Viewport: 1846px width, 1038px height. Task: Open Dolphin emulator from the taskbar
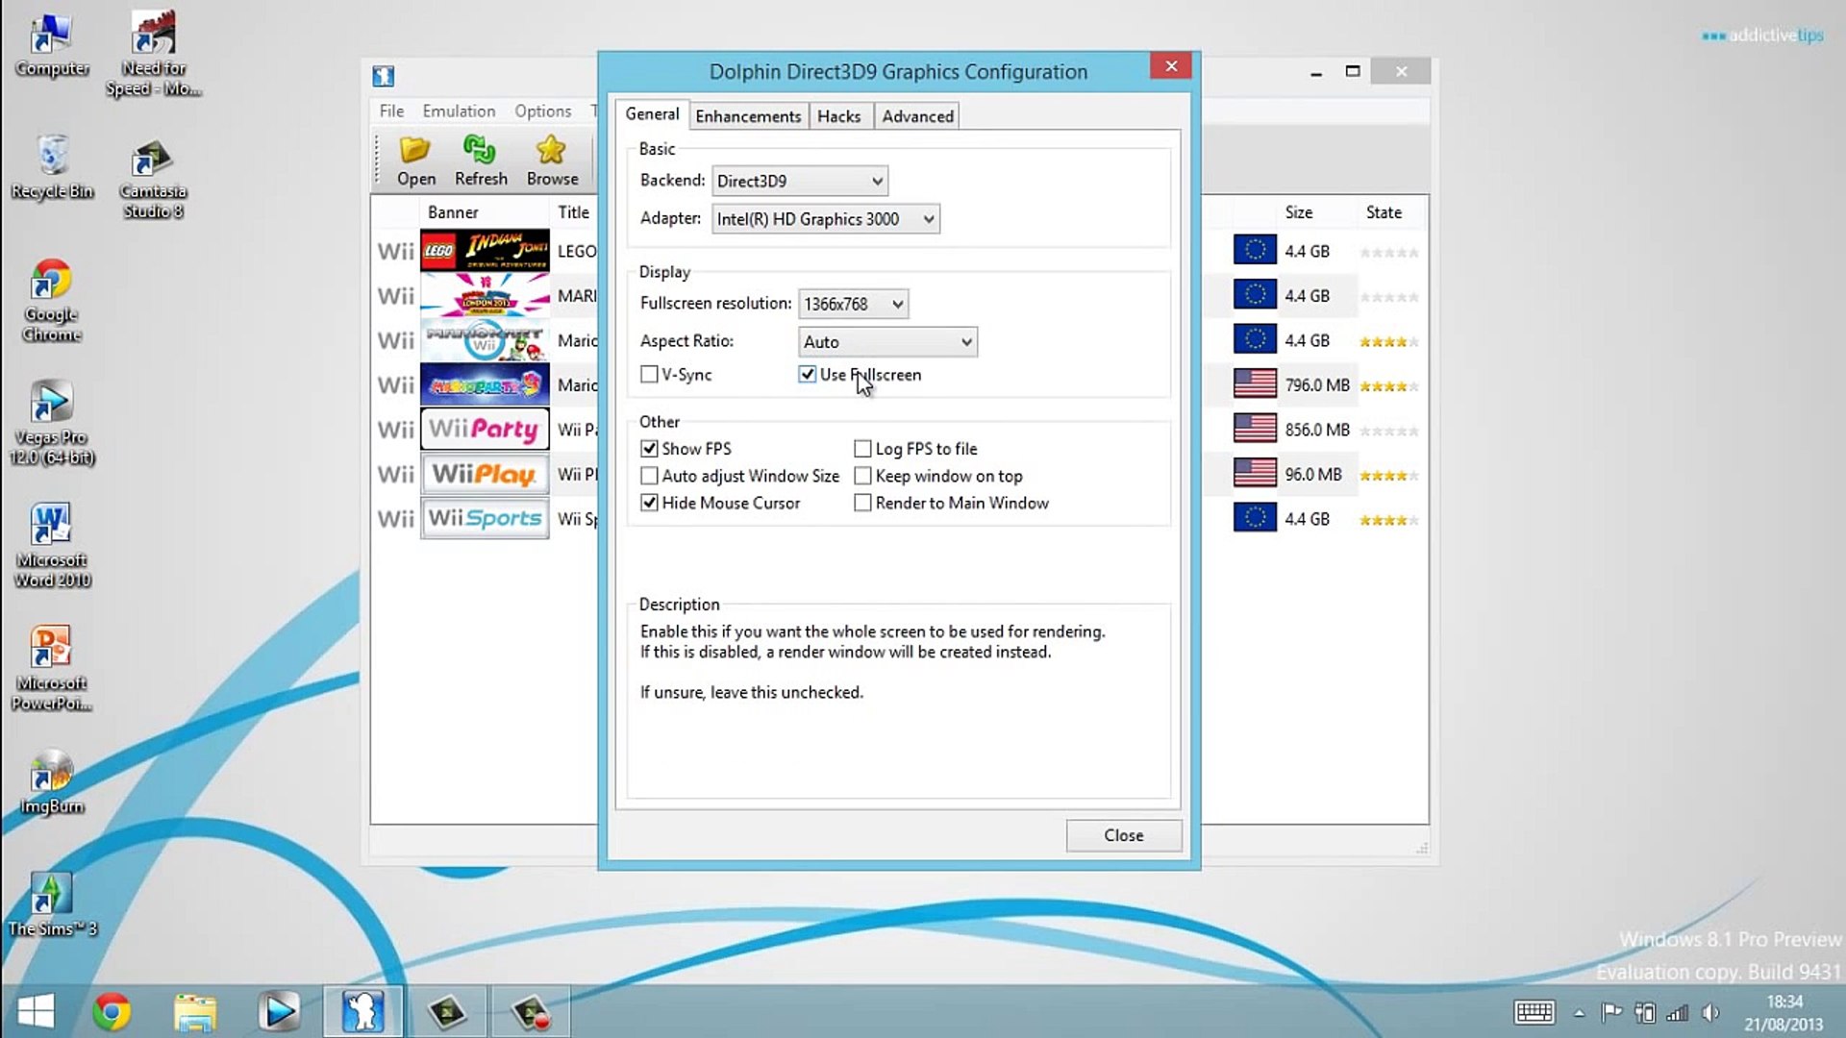coord(362,1011)
